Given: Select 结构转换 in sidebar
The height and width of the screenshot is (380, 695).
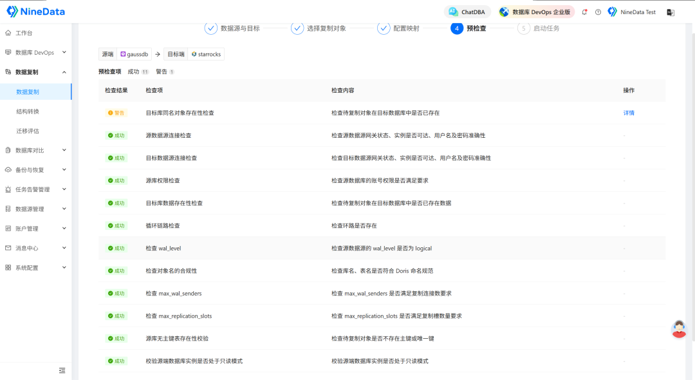Looking at the screenshot, I should 28,111.
